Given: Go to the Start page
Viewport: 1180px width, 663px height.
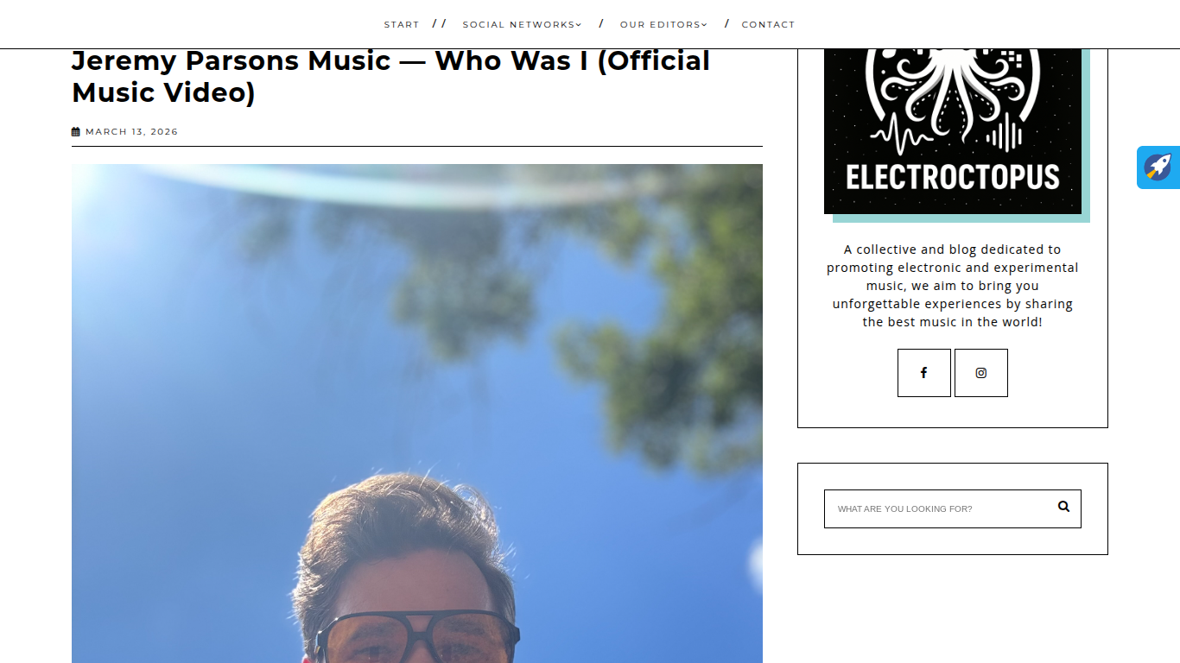Looking at the screenshot, I should coord(402,25).
